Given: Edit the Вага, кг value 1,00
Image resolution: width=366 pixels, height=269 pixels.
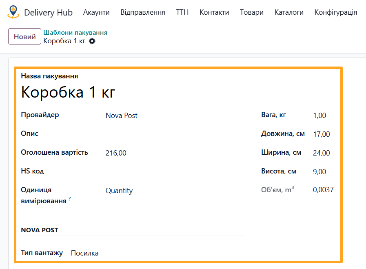Looking at the screenshot, I should [x=319, y=116].
